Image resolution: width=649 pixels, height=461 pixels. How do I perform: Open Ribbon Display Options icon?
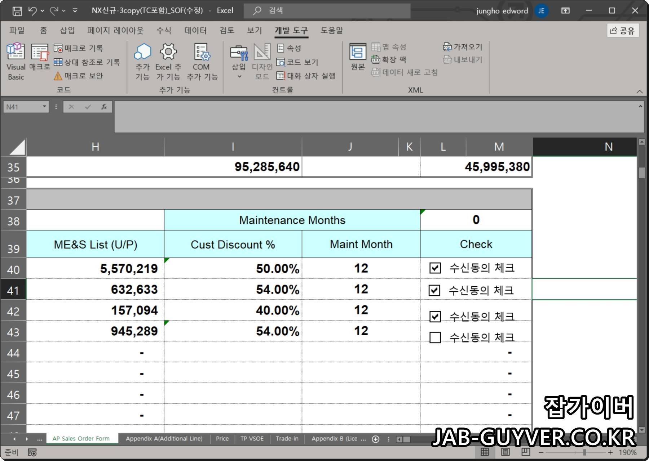point(565,11)
